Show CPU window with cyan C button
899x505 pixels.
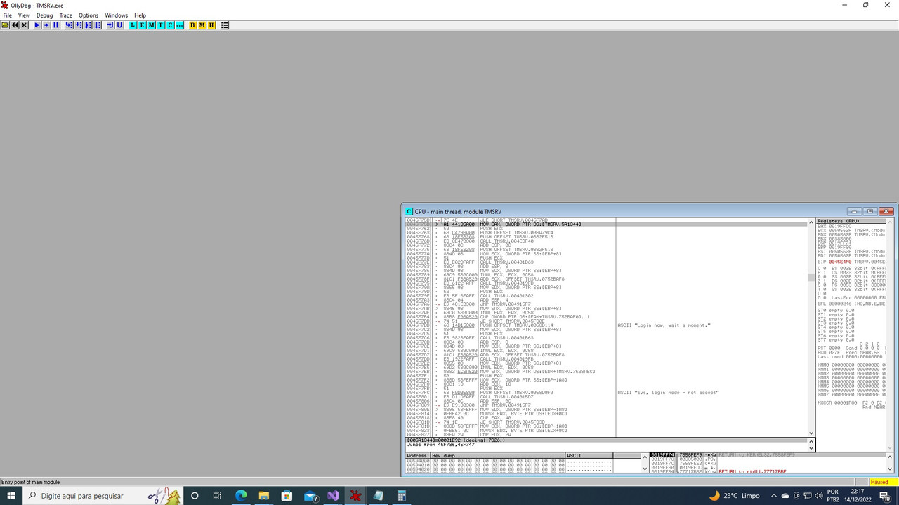170,25
